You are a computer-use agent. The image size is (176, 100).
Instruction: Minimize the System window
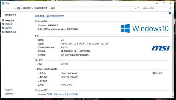(157, 4)
